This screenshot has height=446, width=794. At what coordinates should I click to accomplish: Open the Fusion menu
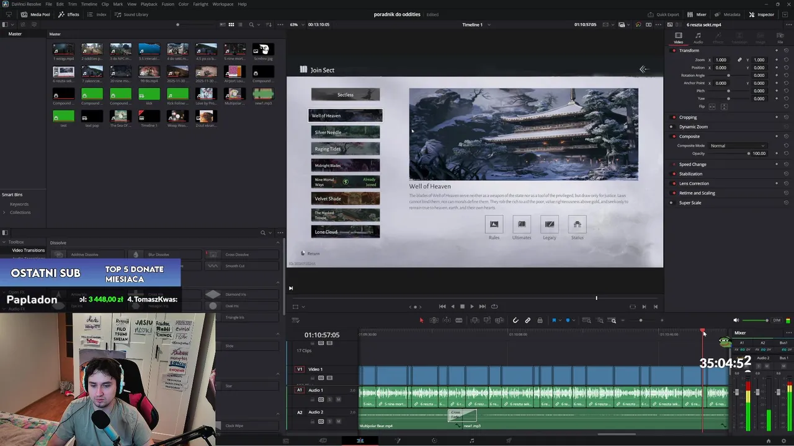[x=167, y=4]
